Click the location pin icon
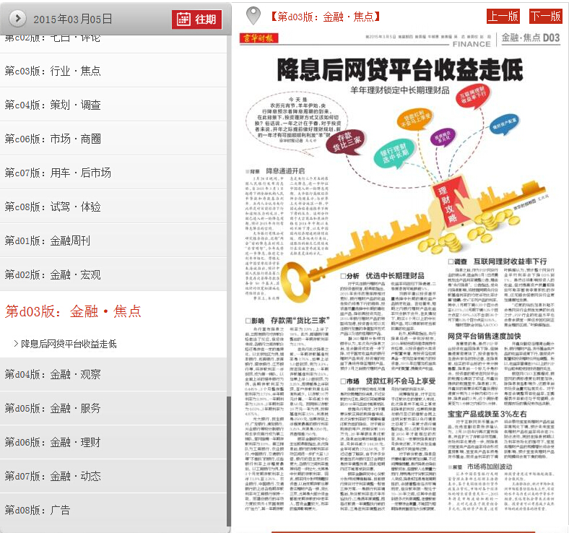Viewport: 569px width, 533px height. (x=253, y=16)
